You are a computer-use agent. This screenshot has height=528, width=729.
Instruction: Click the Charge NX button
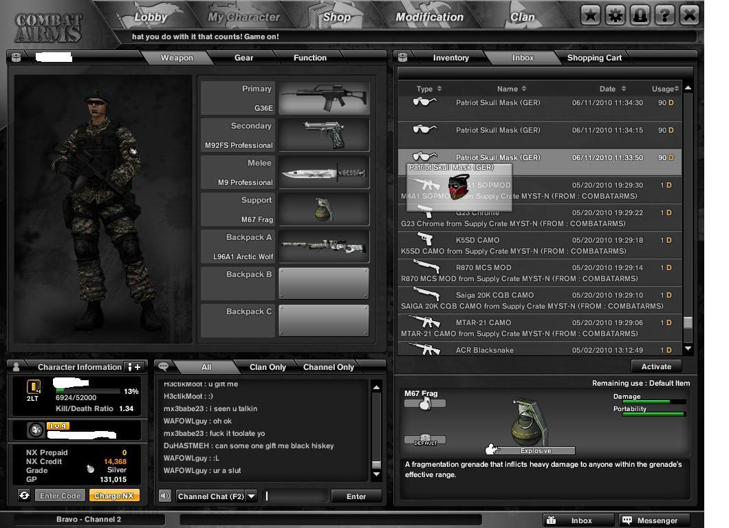[x=114, y=496]
